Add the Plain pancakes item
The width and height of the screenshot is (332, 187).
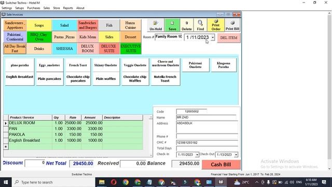(x=49, y=78)
